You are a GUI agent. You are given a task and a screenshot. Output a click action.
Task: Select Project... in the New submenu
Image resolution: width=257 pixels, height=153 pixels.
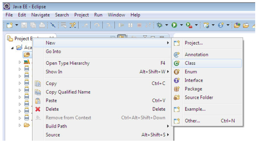click(x=207, y=43)
